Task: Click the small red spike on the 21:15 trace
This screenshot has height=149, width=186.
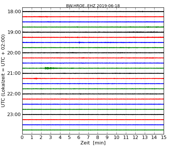Action: pyautogui.click(x=36, y=79)
